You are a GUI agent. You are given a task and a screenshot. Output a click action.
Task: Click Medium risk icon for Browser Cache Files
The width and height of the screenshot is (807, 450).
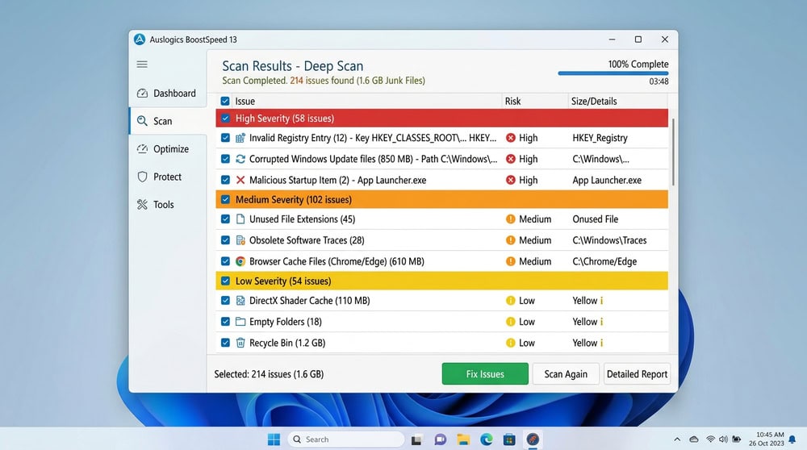(511, 261)
